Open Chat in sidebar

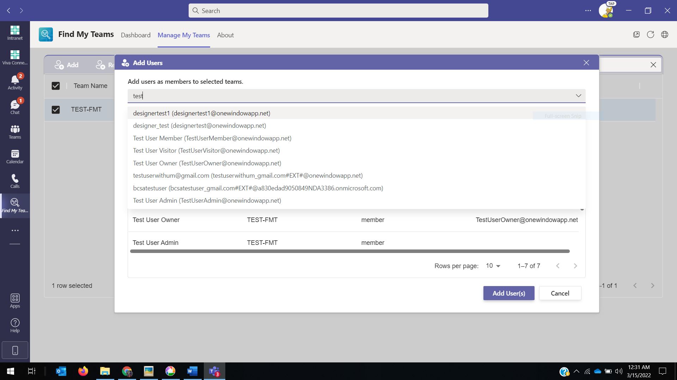pos(15,107)
